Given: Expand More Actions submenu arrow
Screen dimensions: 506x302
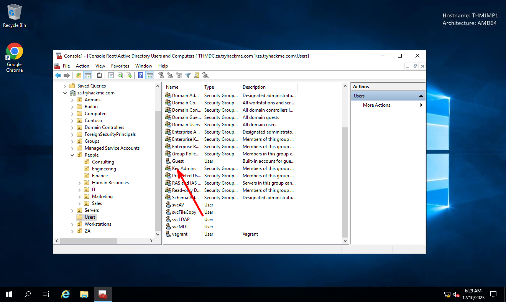Looking at the screenshot, I should point(421,105).
